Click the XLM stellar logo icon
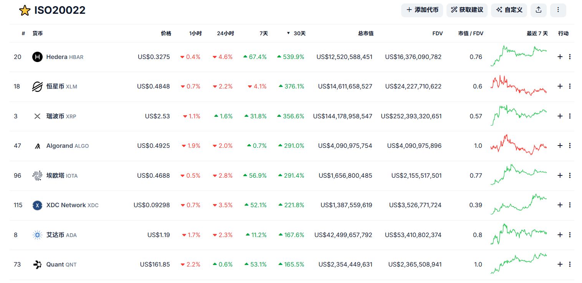The height and width of the screenshot is (283, 582). pyautogui.click(x=37, y=87)
